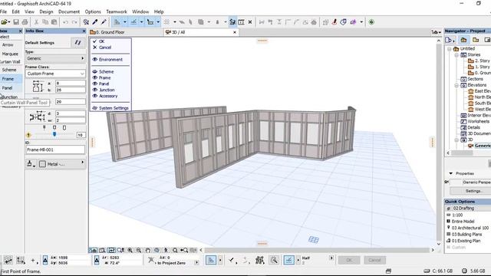
Task: Click the Metal material swatch
Action: pos(43,164)
